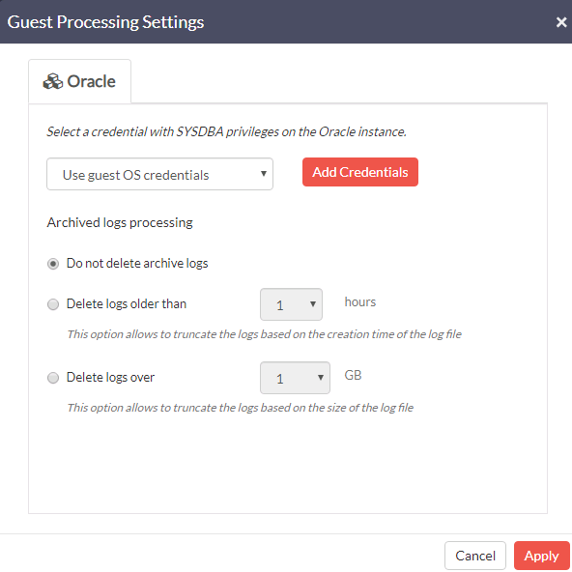Select Do not delete archive logs radio
The width and height of the screenshot is (572, 572).
53,264
